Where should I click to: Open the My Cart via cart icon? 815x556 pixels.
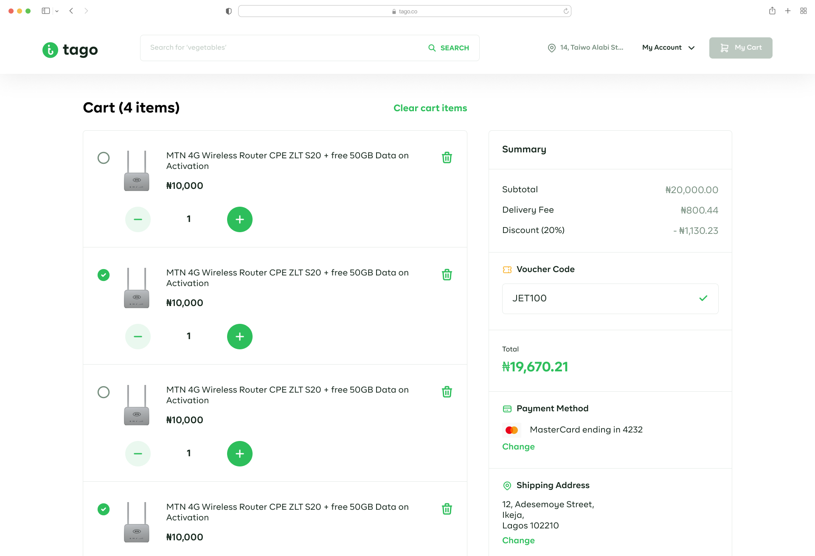pos(724,48)
